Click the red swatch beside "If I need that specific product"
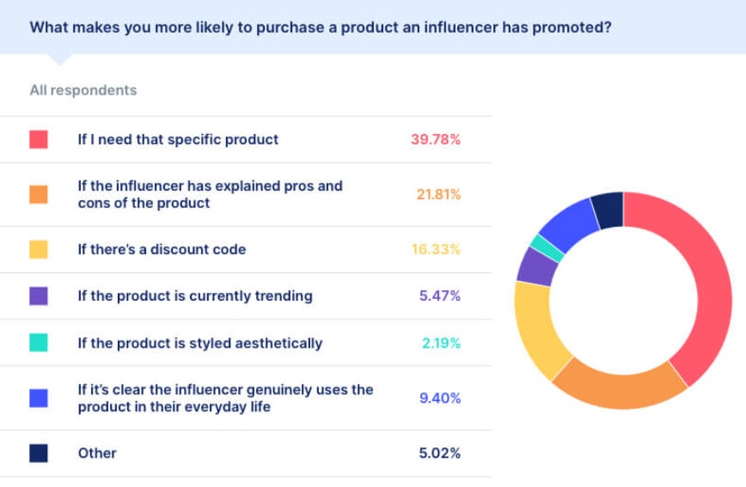The image size is (746, 487). click(39, 139)
